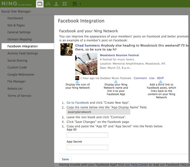Image resolution: width=190 pixels, height=167 pixels.
Task: Click the App Secret label
Action: click(x=74, y=142)
